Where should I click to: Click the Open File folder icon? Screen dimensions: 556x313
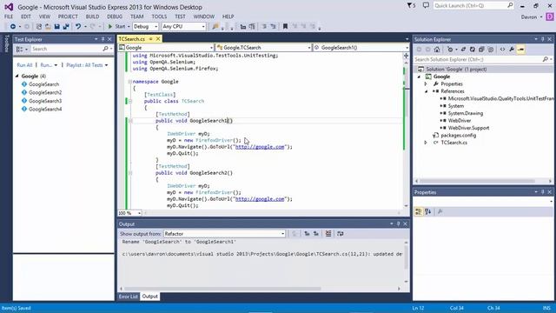click(48, 27)
